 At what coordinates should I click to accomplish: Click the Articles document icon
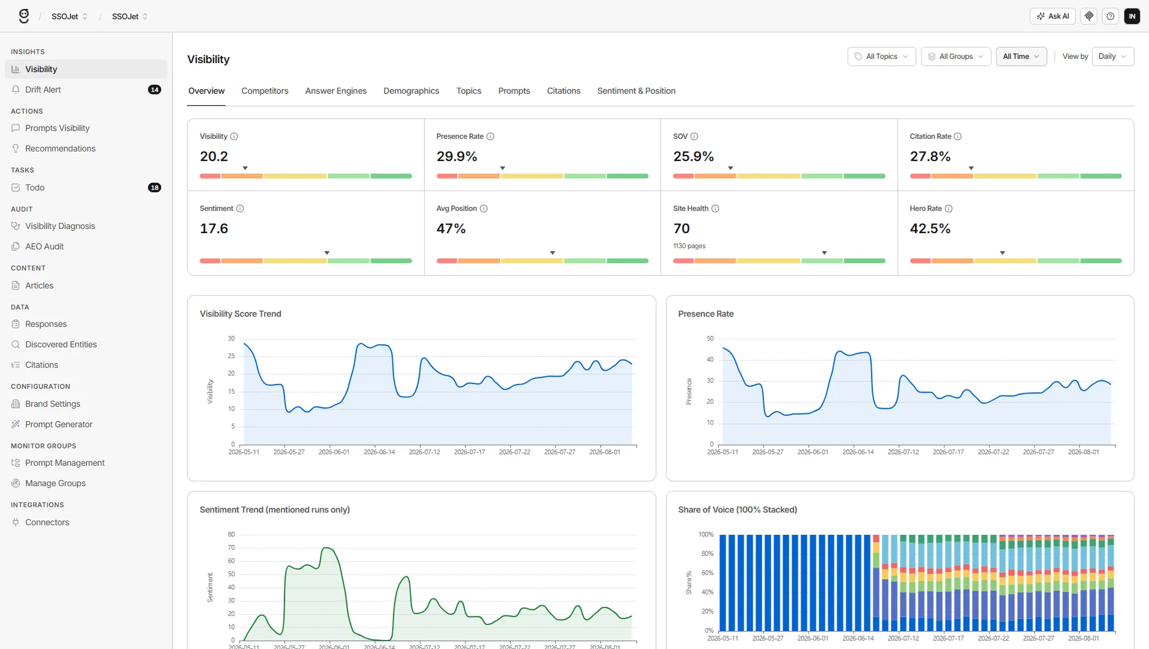click(x=16, y=285)
